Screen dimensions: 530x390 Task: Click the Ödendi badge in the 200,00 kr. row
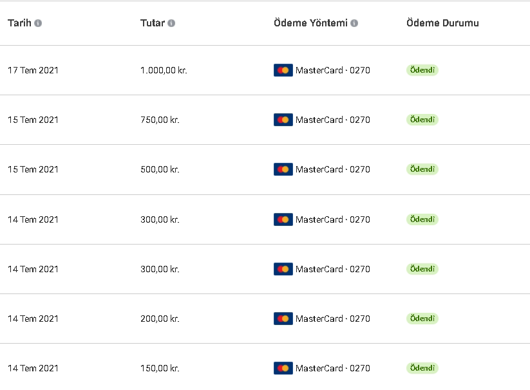point(422,319)
